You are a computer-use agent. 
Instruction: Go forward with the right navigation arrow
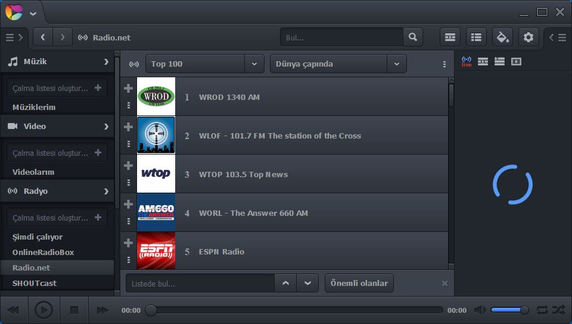tap(63, 37)
